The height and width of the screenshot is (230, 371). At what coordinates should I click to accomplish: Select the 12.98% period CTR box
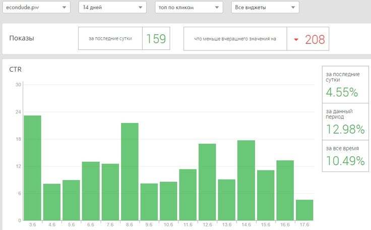click(345, 122)
